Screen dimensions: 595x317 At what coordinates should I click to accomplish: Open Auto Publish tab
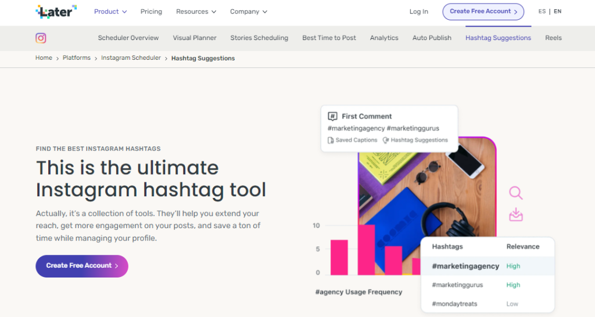coord(432,38)
